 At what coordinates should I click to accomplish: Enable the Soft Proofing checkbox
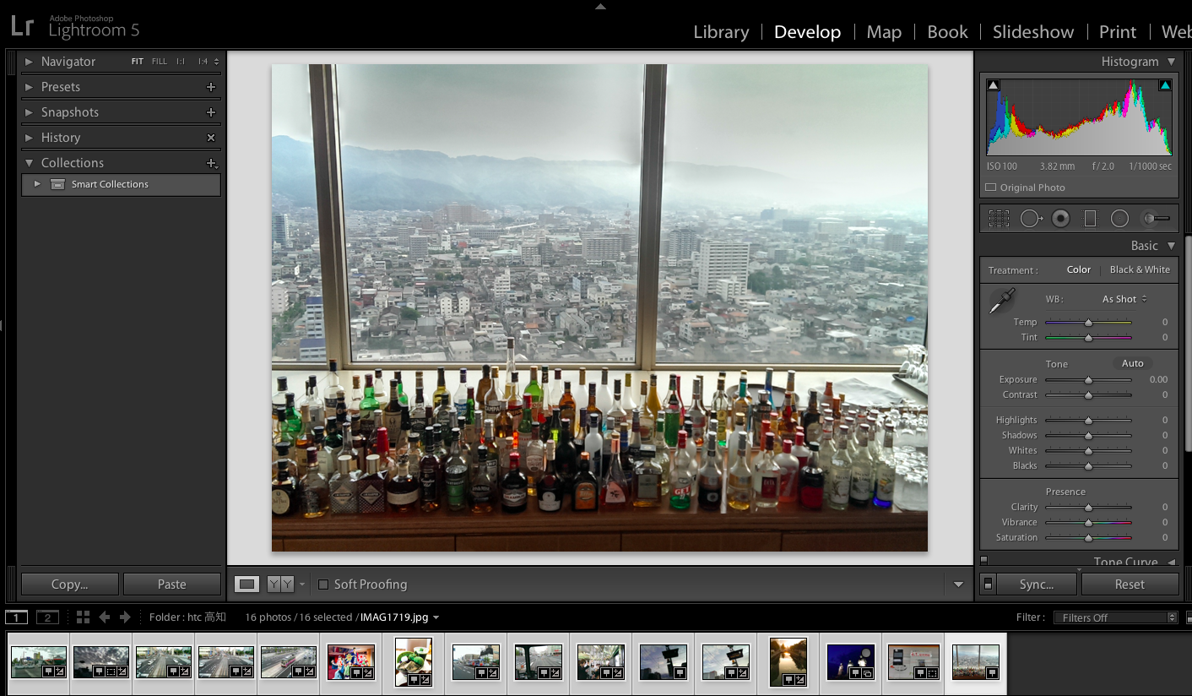pyautogui.click(x=322, y=585)
